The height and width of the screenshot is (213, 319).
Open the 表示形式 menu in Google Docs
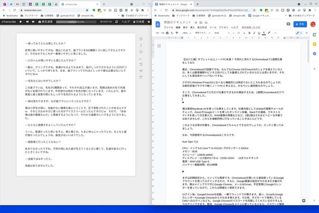click(202, 27)
